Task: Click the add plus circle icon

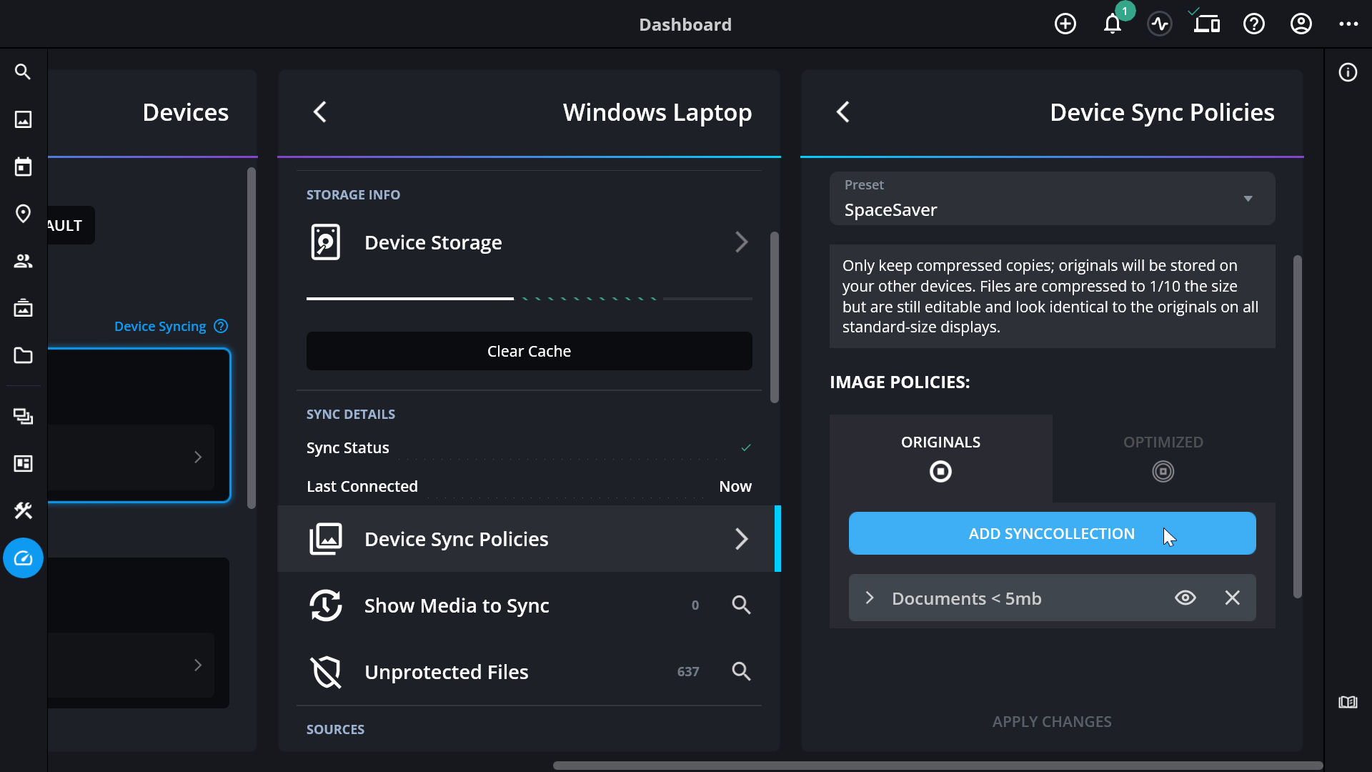Action: point(1065,24)
